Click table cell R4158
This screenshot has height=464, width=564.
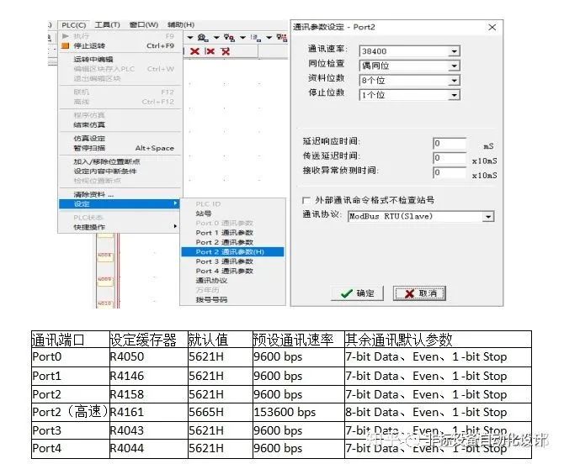coord(148,394)
